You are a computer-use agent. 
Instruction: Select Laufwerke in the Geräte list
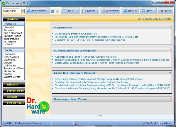point(9,54)
